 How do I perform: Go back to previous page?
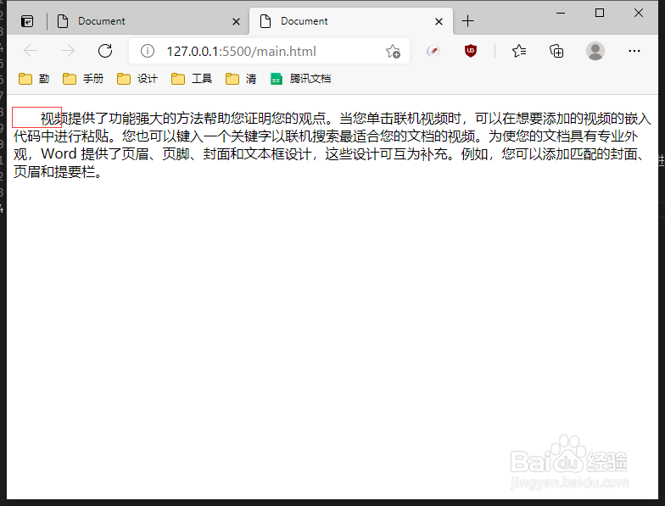pos(31,51)
